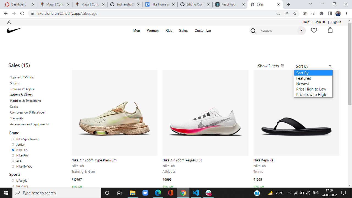
Task: Open a new browser tab
Action: tap(288, 4)
